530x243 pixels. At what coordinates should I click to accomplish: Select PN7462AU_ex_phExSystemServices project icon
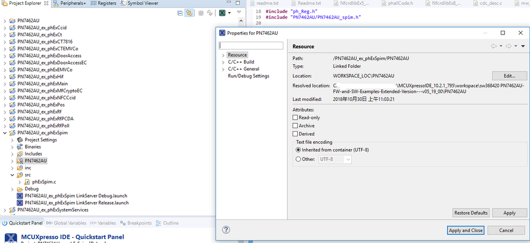click(12, 210)
